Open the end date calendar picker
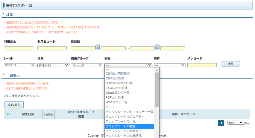This screenshot has width=255, height=138. (157, 47)
